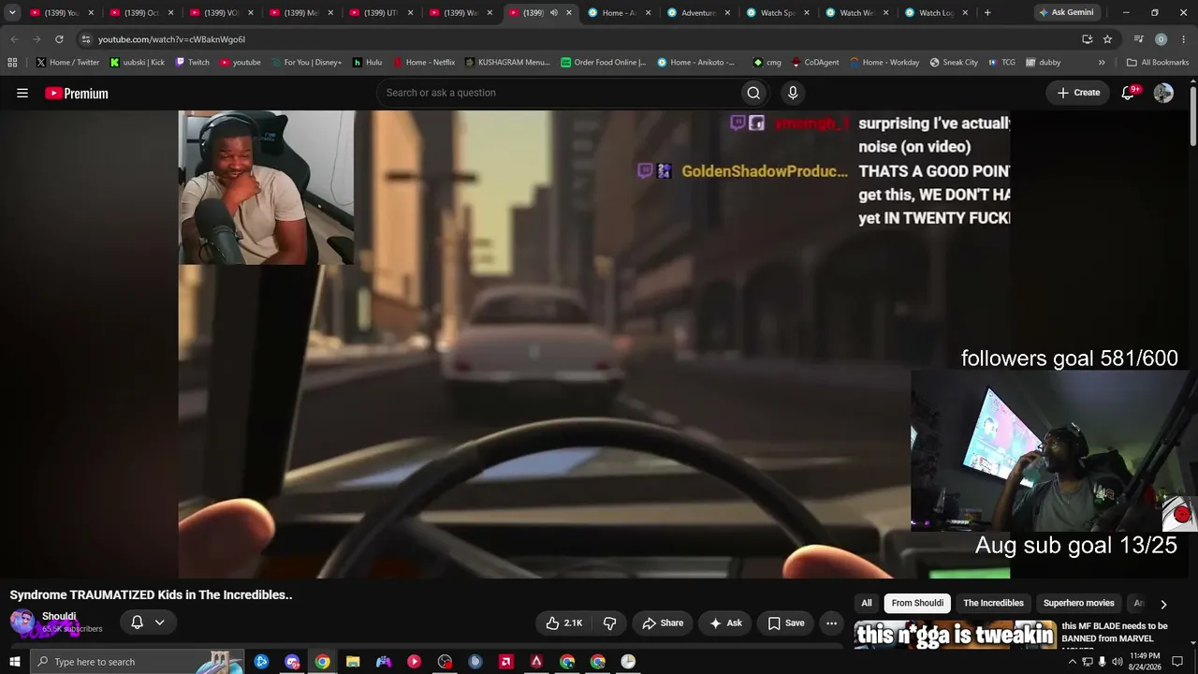The height and width of the screenshot is (674, 1198).
Task: Select The Incredibles filter chip
Action: (993, 603)
